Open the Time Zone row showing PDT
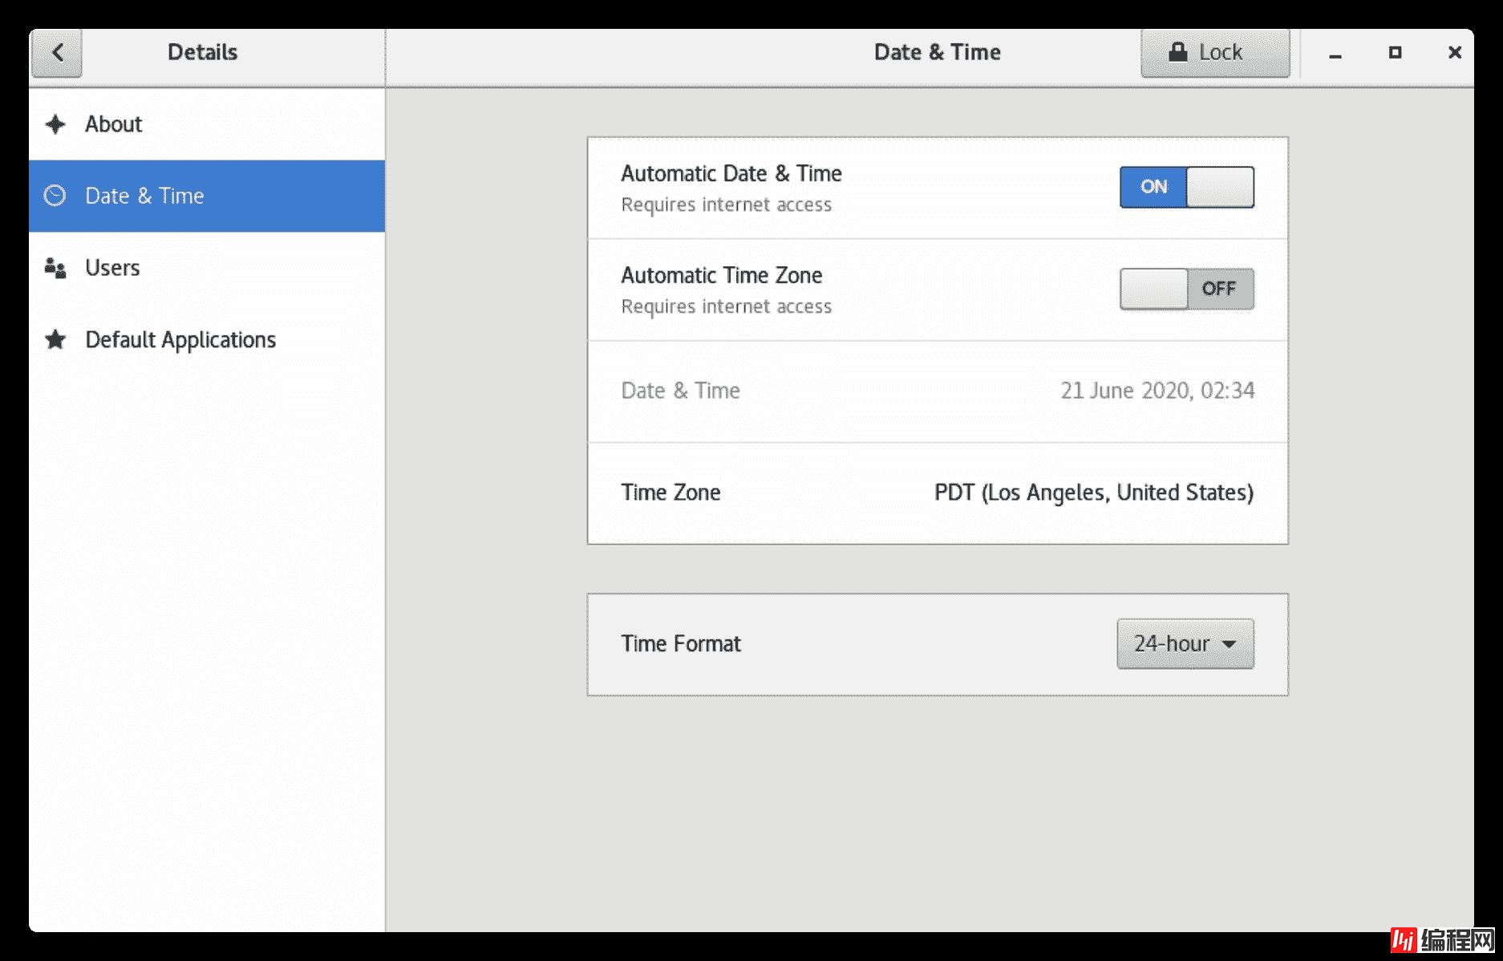This screenshot has height=961, width=1503. tap(937, 493)
